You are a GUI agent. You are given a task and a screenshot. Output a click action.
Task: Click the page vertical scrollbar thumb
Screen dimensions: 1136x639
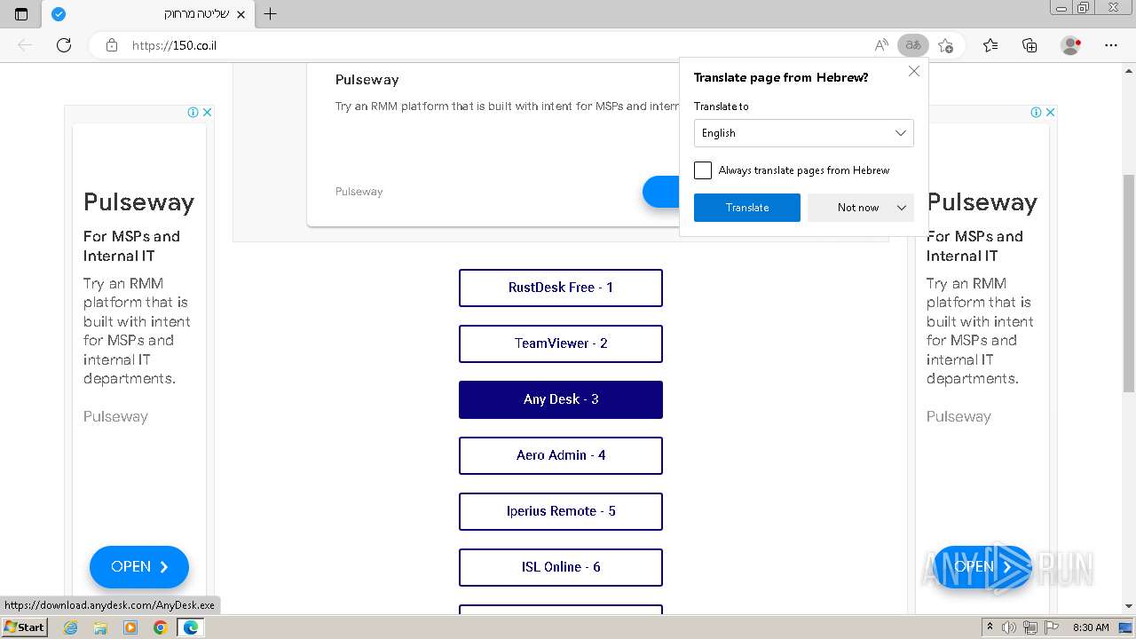[1129, 283]
